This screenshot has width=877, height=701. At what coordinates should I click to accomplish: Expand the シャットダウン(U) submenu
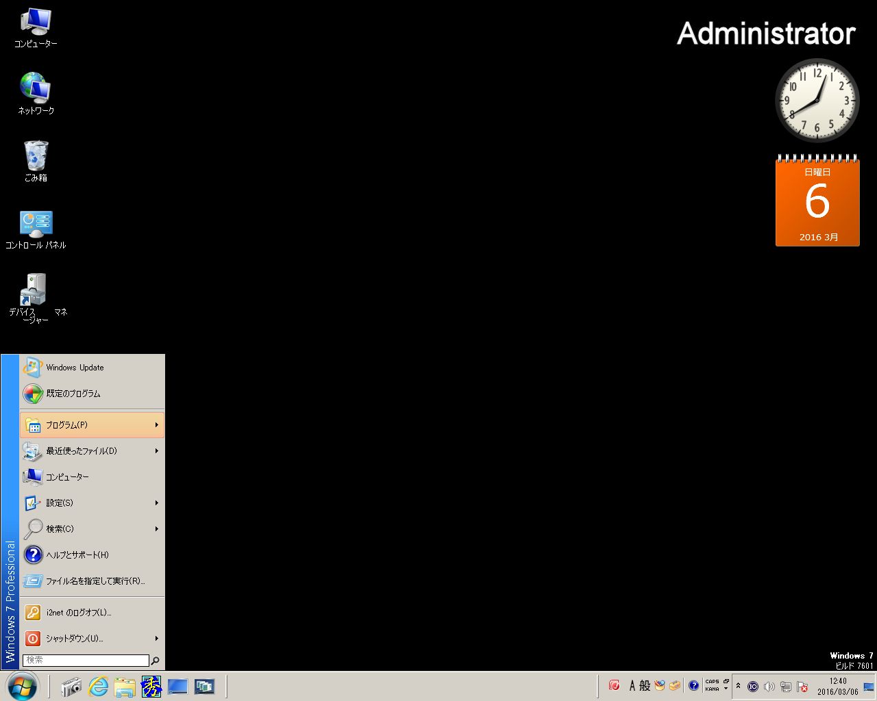92,639
